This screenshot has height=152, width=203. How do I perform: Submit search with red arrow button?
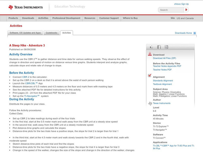coord(186,10)
